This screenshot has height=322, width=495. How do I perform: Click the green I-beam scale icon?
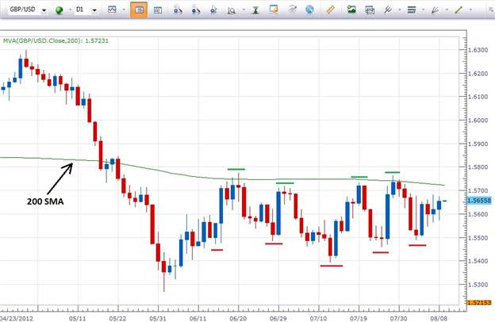[255, 10]
